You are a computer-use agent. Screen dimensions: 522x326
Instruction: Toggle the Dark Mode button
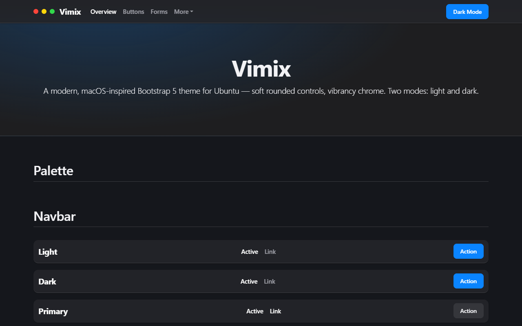coord(467,12)
